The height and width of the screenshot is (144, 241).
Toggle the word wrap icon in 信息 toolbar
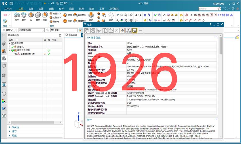pos(134,31)
